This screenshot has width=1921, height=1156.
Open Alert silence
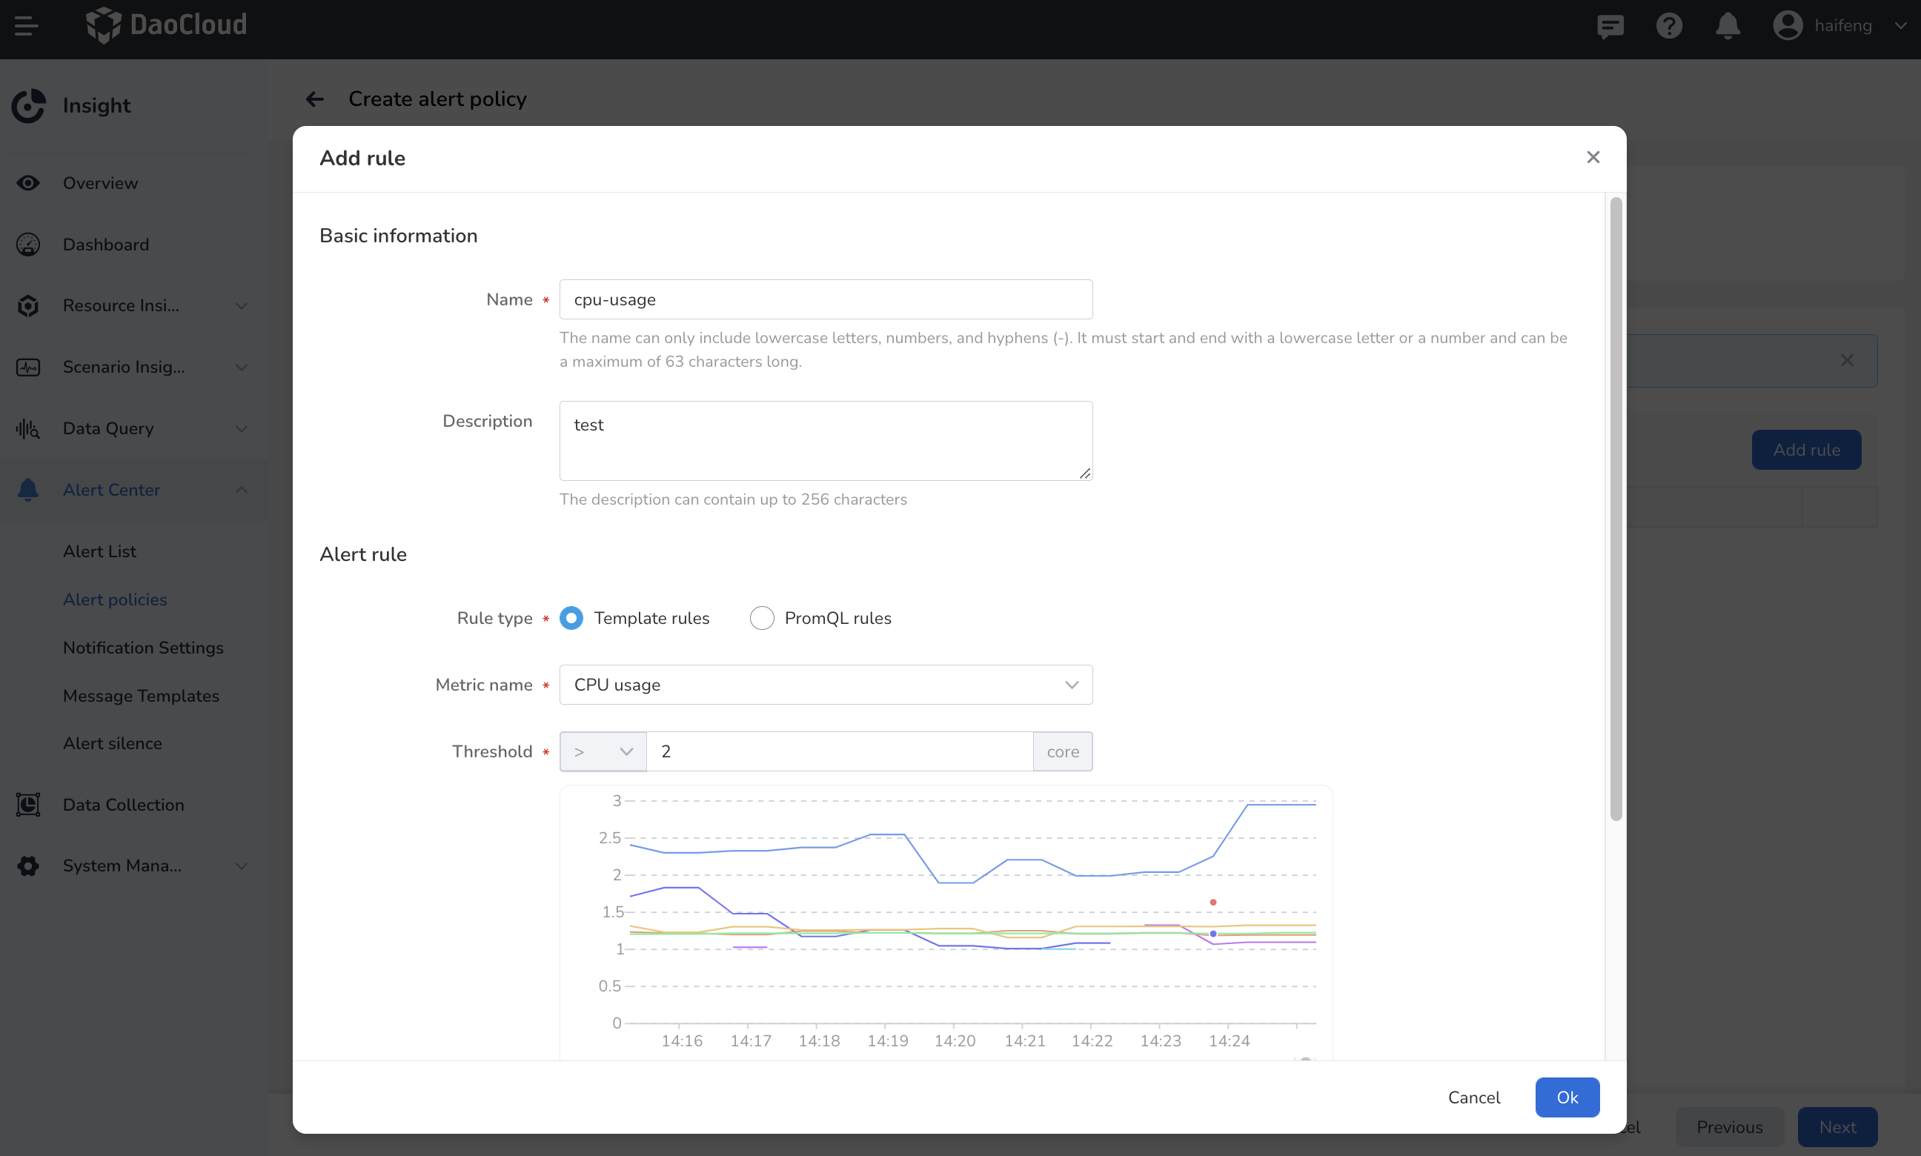(112, 743)
